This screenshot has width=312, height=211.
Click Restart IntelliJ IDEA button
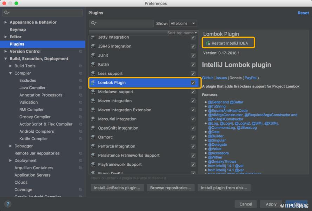[228, 43]
